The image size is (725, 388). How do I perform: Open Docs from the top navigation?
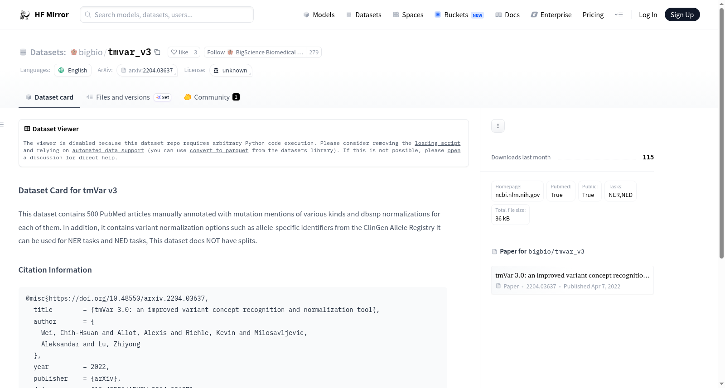507,15
